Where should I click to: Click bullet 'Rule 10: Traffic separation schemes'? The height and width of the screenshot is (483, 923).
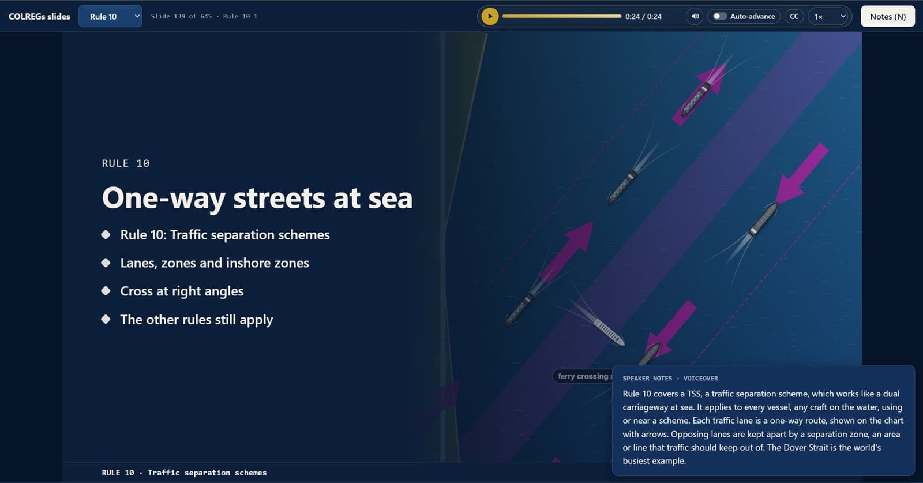coord(225,235)
